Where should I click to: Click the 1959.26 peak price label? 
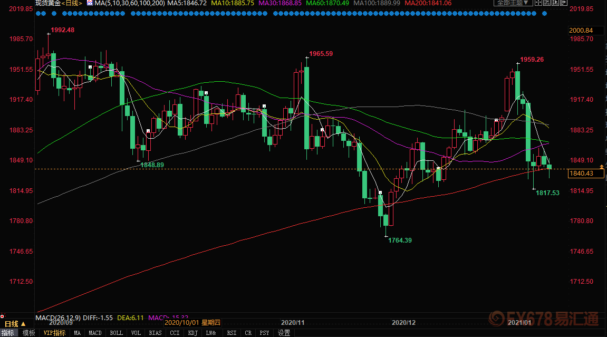532,59
